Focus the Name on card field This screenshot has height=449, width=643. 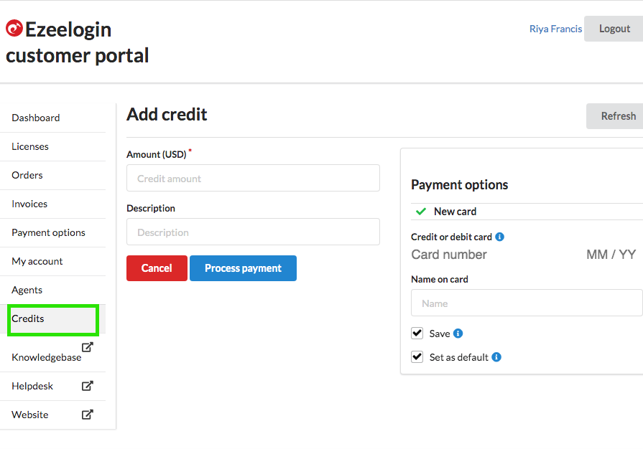click(527, 303)
